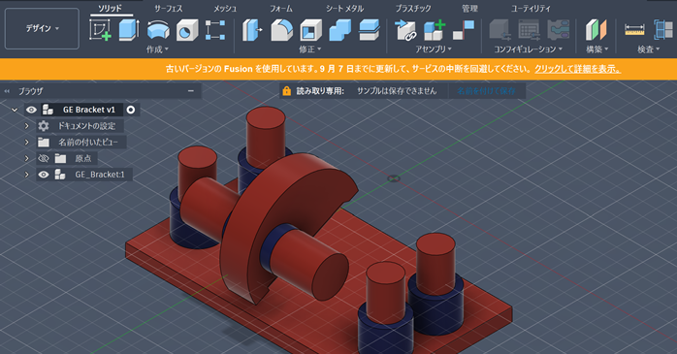Screen dimensions: 677x354
Task: Switch to the メッシュ tab
Action: tap(225, 8)
